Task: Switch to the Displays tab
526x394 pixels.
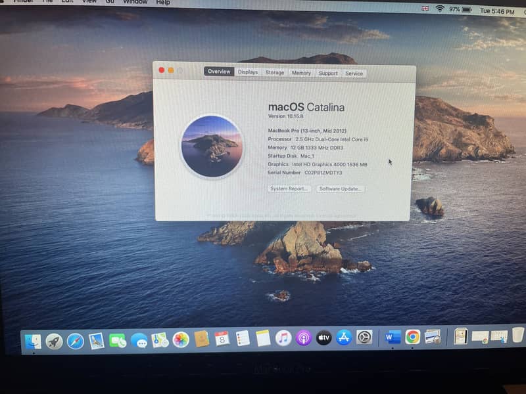Action: (248, 72)
